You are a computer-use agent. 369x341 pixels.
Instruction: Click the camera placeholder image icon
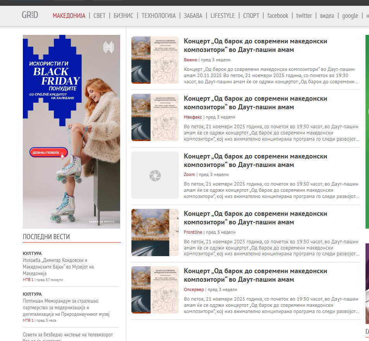[155, 176]
